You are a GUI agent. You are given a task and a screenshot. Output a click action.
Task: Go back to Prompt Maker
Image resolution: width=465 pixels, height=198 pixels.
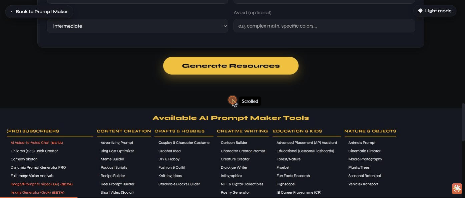39,12
